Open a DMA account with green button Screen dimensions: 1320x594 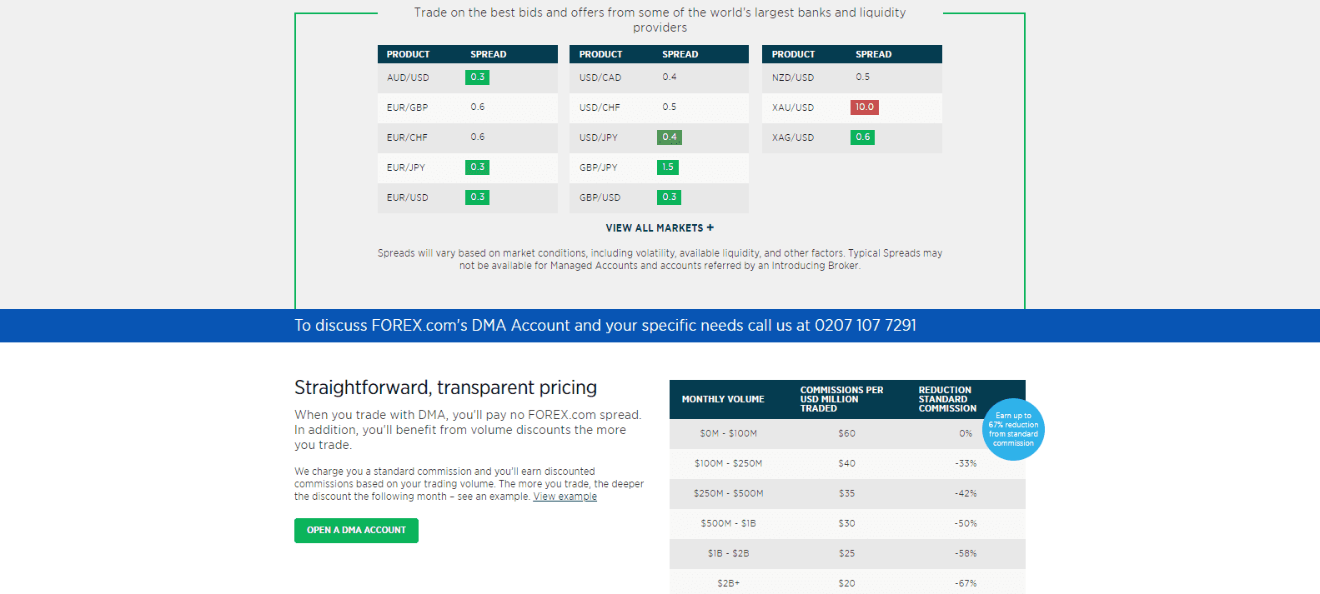[x=356, y=531]
